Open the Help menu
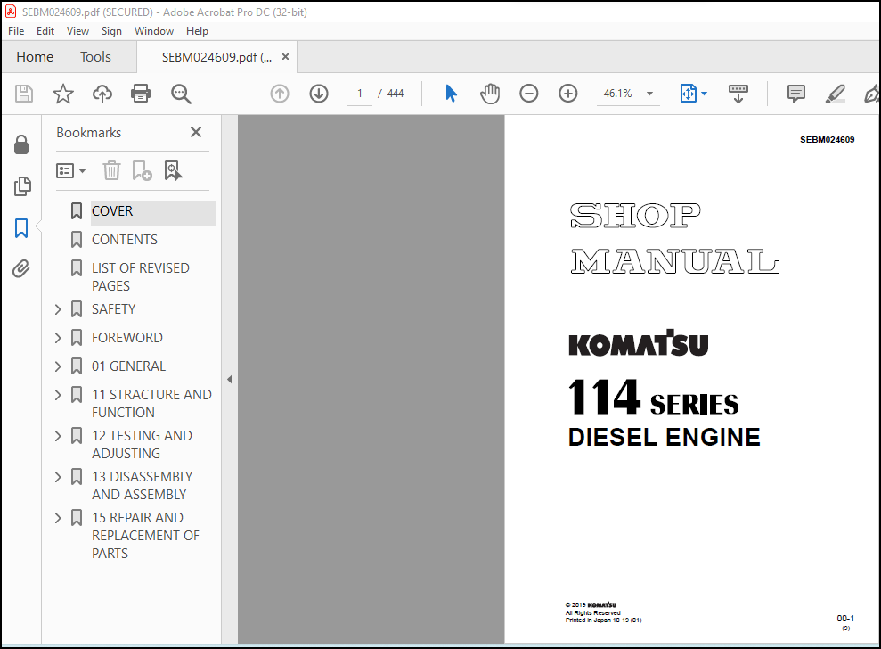Screen dimensions: 881x649 (x=197, y=31)
